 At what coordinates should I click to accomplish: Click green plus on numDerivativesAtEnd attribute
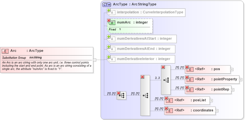click(109, 47)
